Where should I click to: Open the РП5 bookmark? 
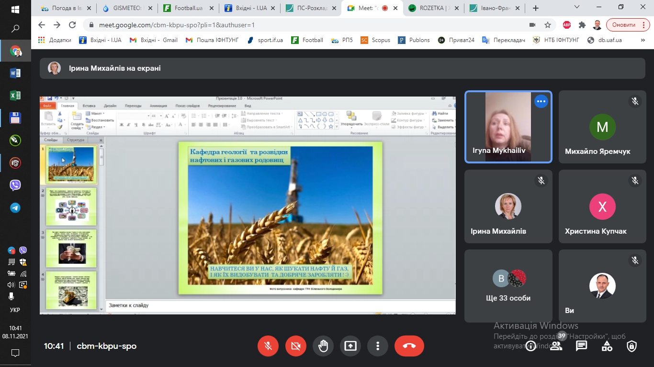pyautogui.click(x=342, y=40)
